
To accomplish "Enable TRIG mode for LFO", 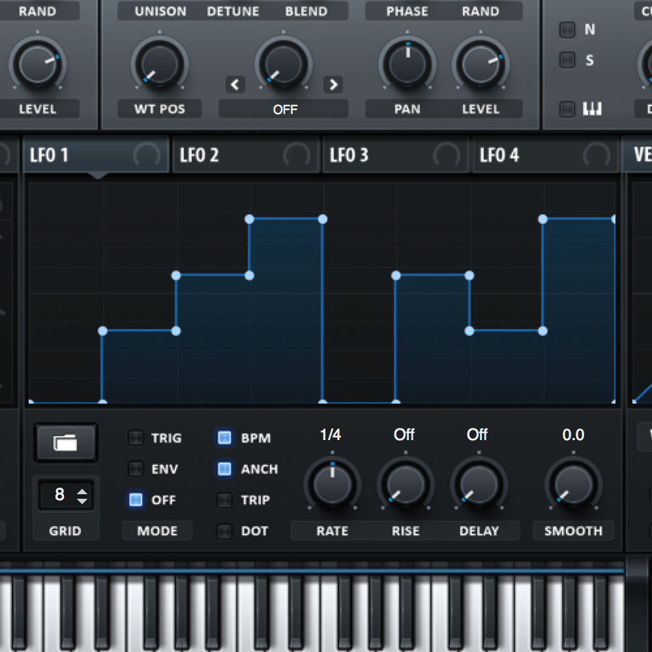I will 136,438.
